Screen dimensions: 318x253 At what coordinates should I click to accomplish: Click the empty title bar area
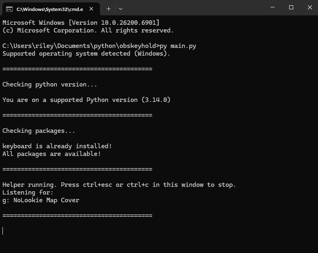coord(195,8)
